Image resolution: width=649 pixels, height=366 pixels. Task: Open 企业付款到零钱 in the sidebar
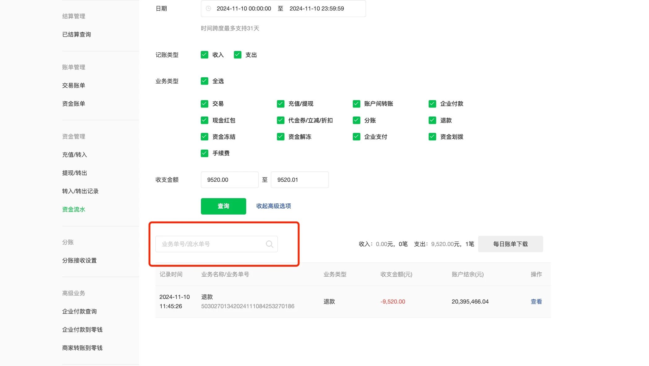[x=82, y=330]
